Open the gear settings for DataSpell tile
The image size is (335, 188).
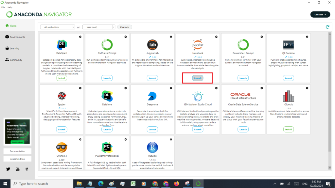(x=80, y=37)
